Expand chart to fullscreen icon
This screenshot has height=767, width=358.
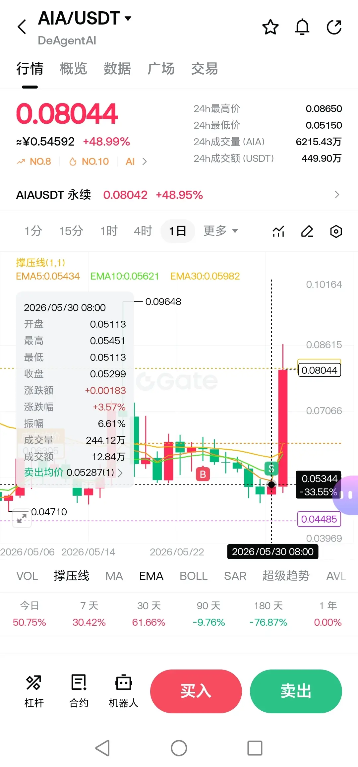coord(22,518)
